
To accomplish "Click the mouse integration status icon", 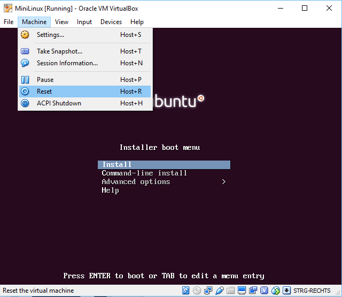I will click(x=276, y=291).
